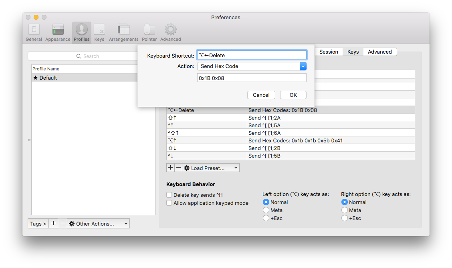Select the row Send ^[ [1;2B
This screenshot has height=268, width=452.
(291, 148)
